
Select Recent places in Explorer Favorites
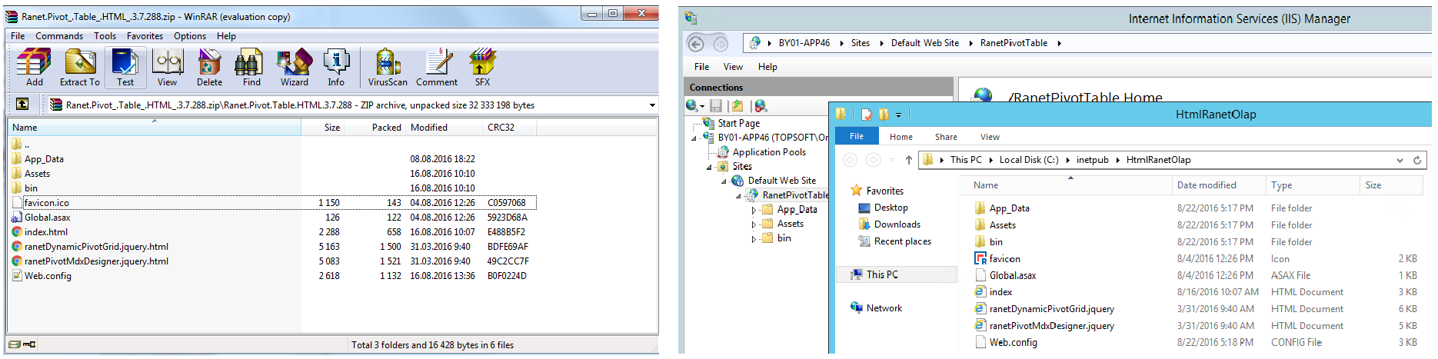902,241
